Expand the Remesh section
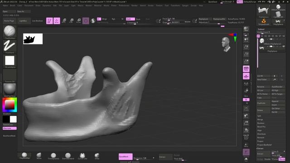This screenshot has width=290, height=163. pos(261,138)
